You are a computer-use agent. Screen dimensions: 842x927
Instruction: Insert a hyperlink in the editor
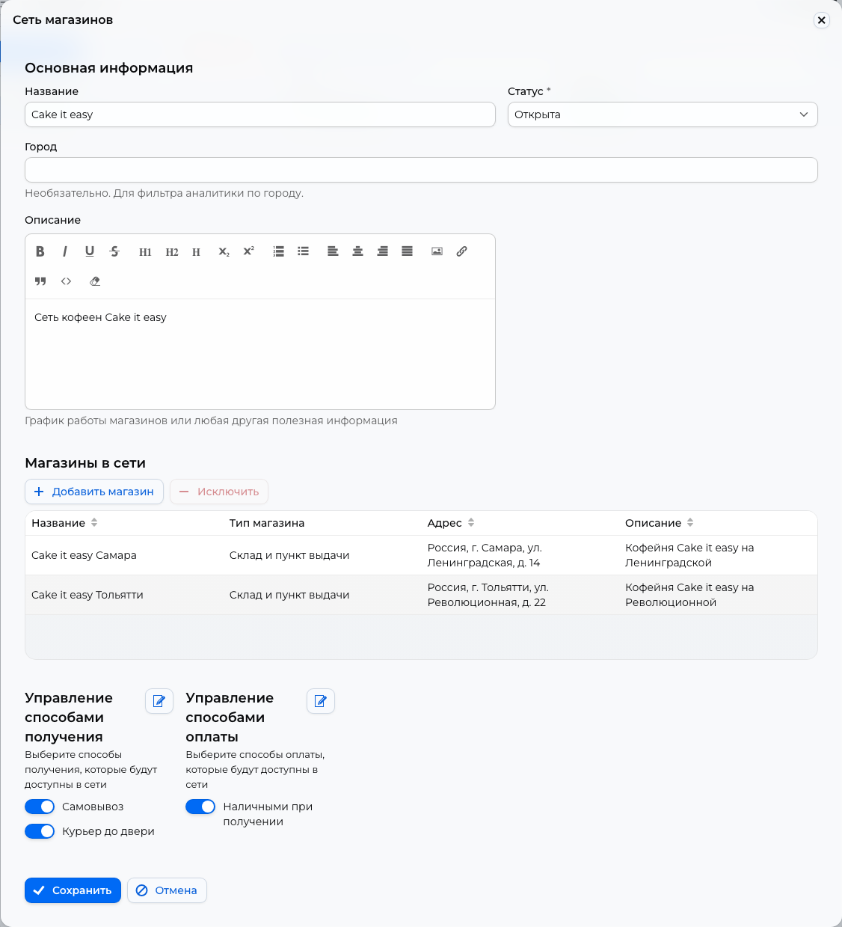click(462, 251)
